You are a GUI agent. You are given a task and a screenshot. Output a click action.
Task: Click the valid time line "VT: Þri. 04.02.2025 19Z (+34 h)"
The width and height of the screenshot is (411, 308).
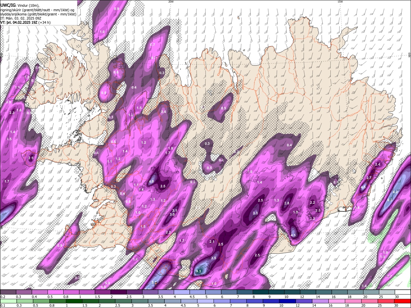(x=25, y=23)
